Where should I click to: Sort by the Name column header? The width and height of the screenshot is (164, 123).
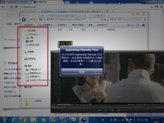[59, 30]
